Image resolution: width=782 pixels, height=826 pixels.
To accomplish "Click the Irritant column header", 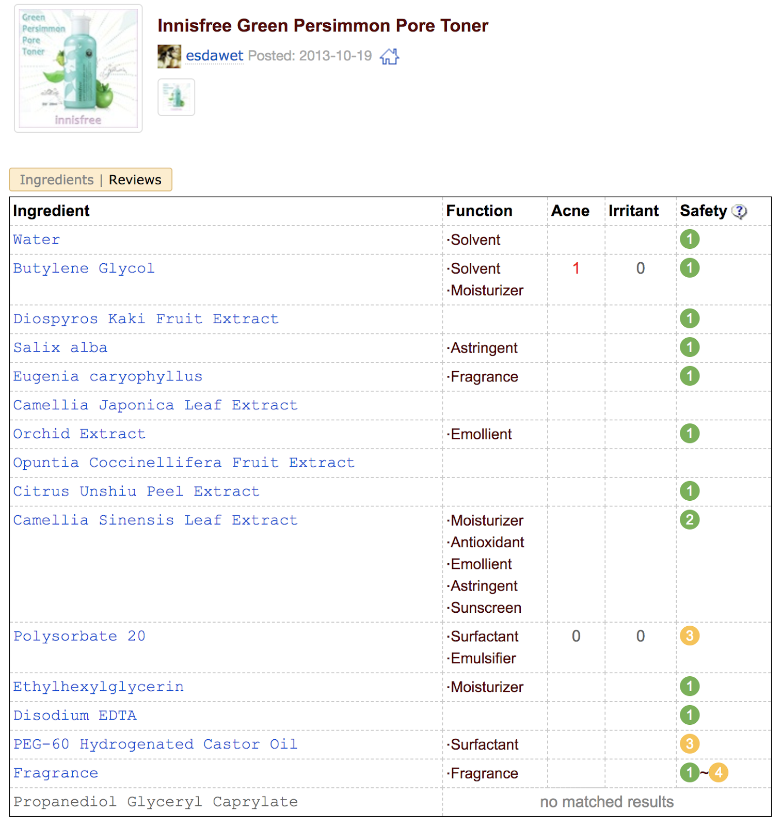I will tap(633, 211).
